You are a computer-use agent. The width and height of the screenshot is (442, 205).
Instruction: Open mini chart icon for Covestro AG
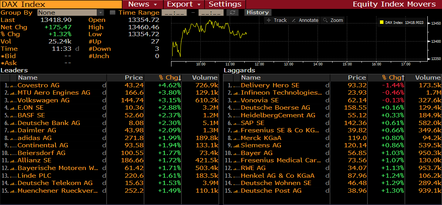(13, 85)
